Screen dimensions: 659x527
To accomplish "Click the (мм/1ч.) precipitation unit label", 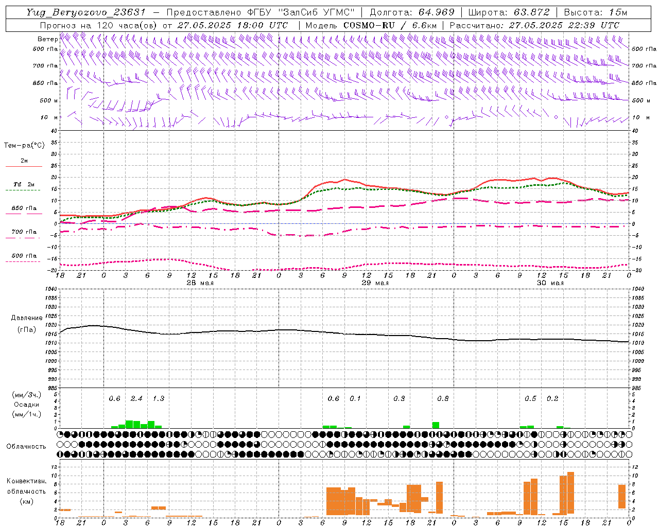I will coord(26,414).
